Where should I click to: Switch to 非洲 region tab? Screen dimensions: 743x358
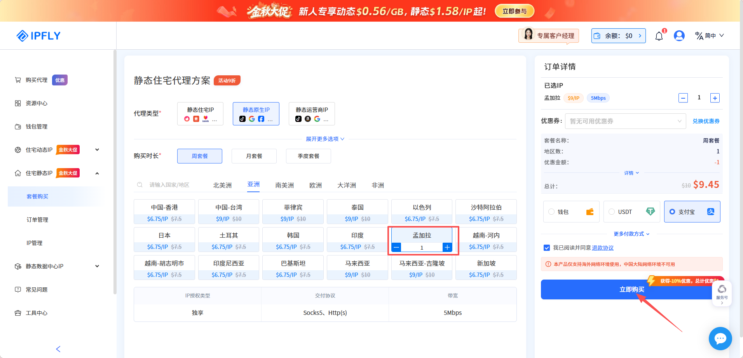378,185
